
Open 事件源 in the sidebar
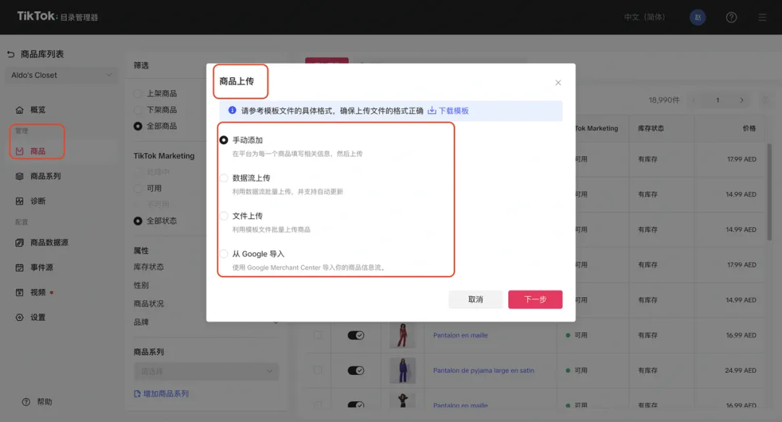(41, 267)
